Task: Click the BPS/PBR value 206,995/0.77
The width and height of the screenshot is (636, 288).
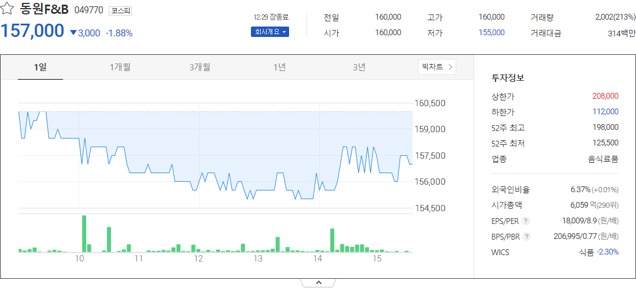Action: pos(575,236)
